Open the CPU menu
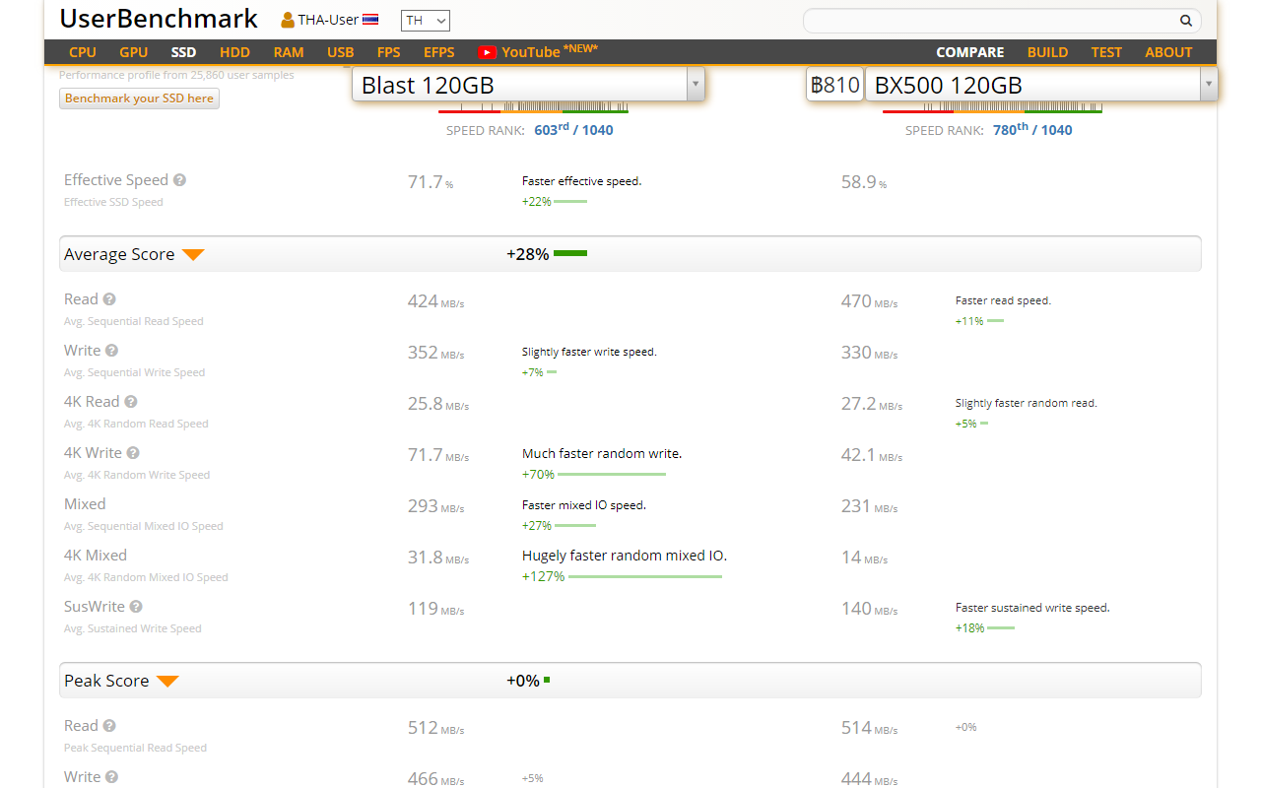The image size is (1261, 788). click(x=83, y=52)
